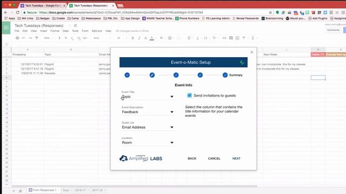Image resolution: width=346 pixels, height=194 pixels.
Task: Open the Makerspace bookmark folder
Action: tap(91, 18)
